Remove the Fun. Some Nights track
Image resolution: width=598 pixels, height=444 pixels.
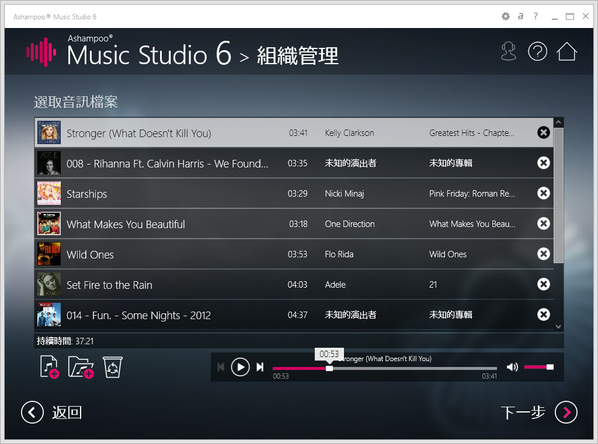pyautogui.click(x=544, y=314)
